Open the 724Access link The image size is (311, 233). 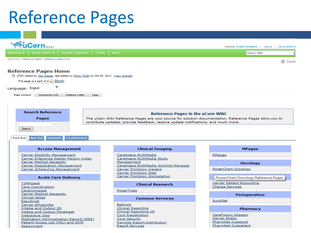(x=31, y=183)
